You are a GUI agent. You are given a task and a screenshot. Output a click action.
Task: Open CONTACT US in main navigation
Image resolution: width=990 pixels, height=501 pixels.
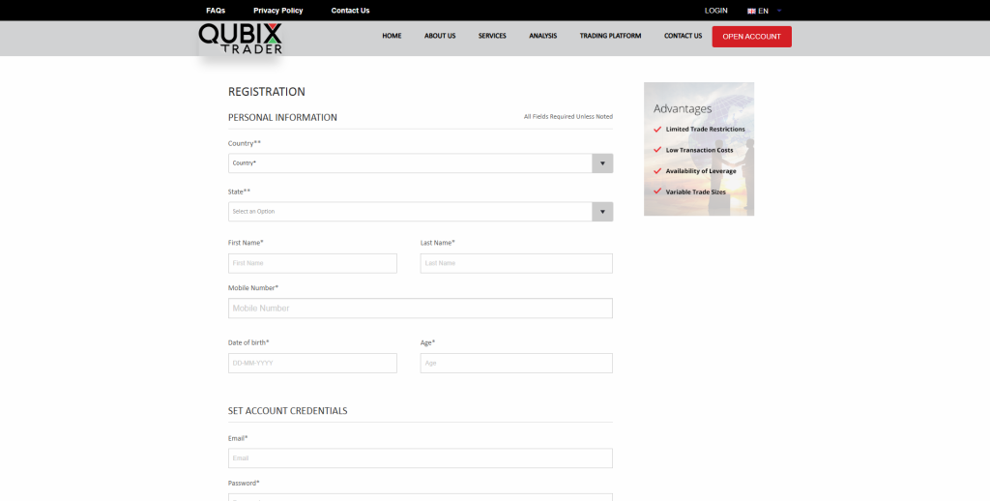[x=683, y=36]
